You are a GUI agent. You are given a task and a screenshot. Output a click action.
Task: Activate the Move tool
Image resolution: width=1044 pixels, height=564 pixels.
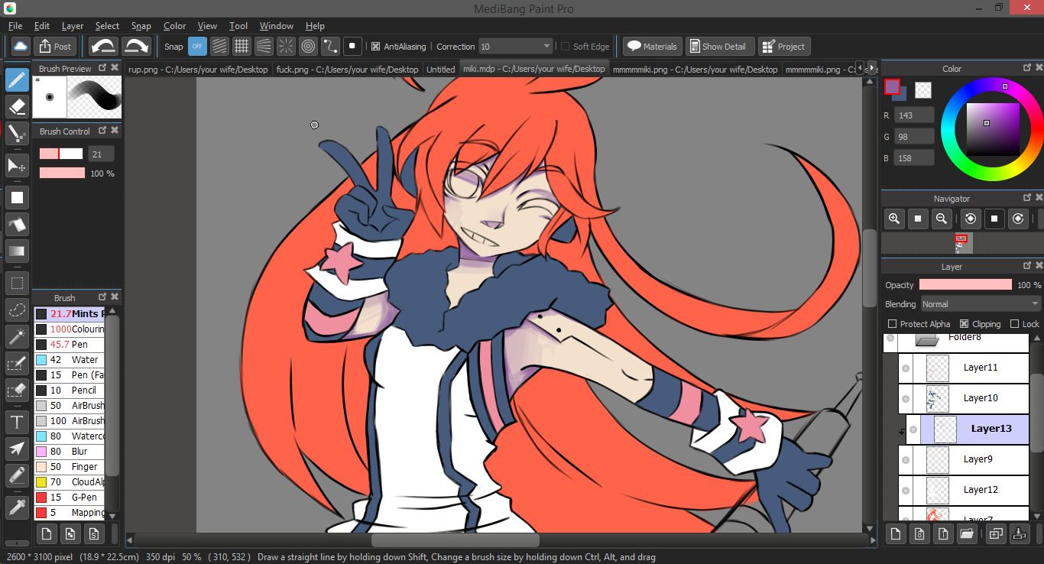pos(18,165)
